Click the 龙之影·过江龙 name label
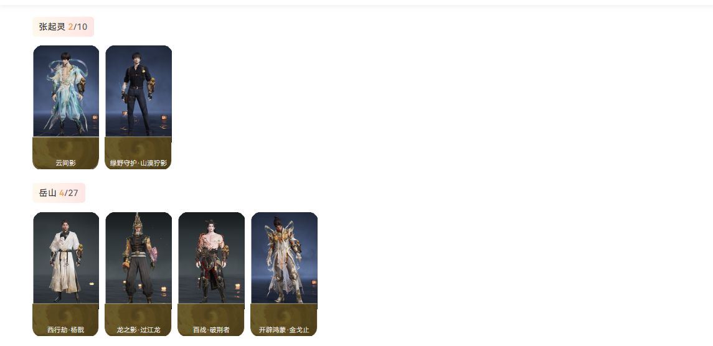Viewport: 713px width, 346px height. pyautogui.click(x=139, y=330)
